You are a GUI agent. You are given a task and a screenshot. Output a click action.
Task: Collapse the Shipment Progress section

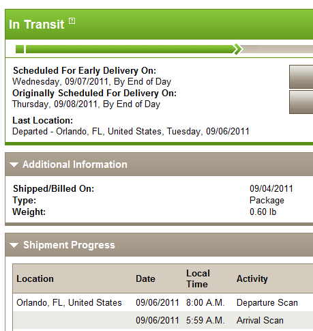[x=14, y=245]
